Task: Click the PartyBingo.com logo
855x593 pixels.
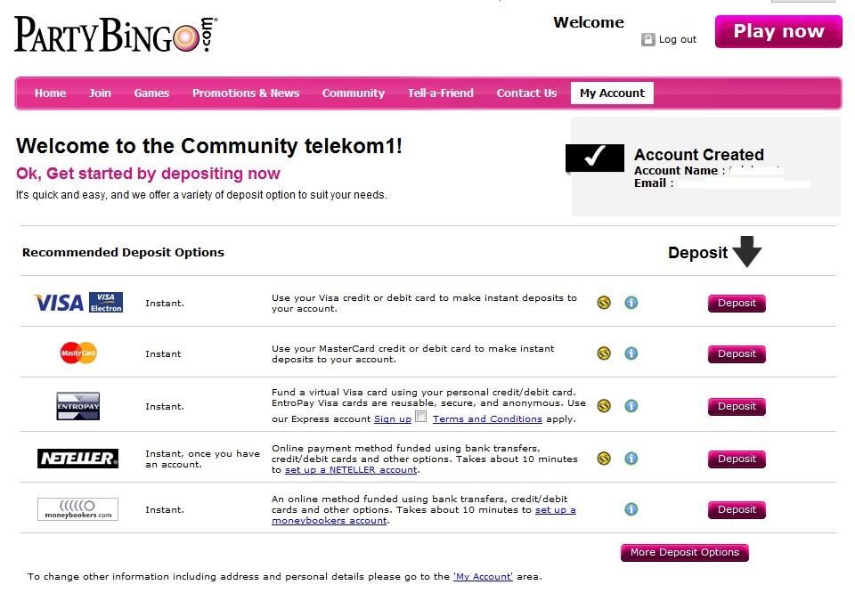Action: [x=115, y=34]
